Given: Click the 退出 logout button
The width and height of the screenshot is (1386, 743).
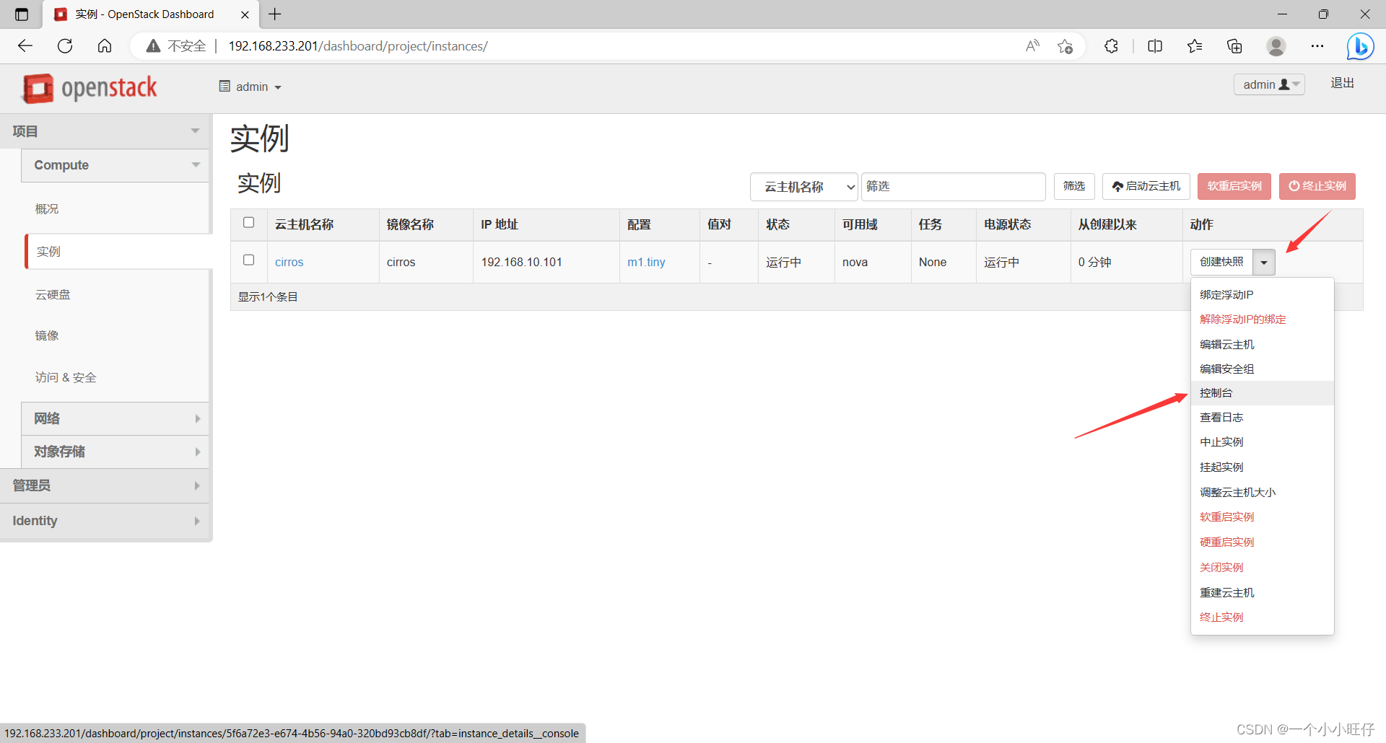Looking at the screenshot, I should [x=1341, y=83].
